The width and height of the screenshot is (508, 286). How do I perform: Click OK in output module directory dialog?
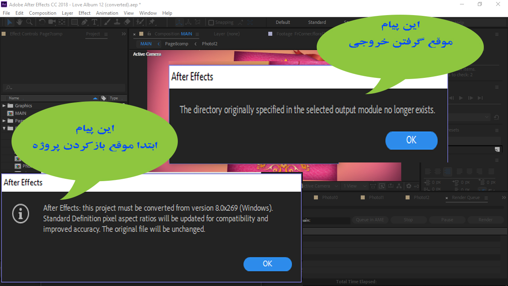pyautogui.click(x=412, y=140)
